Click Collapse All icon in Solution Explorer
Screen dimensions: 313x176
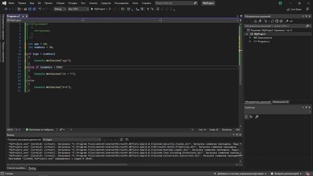coord(277,21)
